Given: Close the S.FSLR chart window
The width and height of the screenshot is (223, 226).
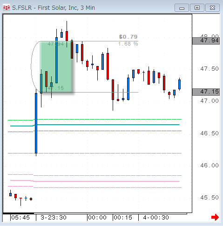Looking at the screenshot, I should click(x=212, y=8).
